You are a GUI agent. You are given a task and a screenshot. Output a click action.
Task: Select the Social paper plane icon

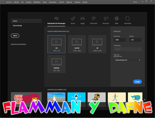pyautogui.click(x=73, y=19)
